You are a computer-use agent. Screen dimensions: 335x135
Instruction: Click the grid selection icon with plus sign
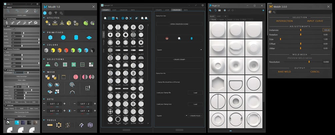tap(91, 65)
